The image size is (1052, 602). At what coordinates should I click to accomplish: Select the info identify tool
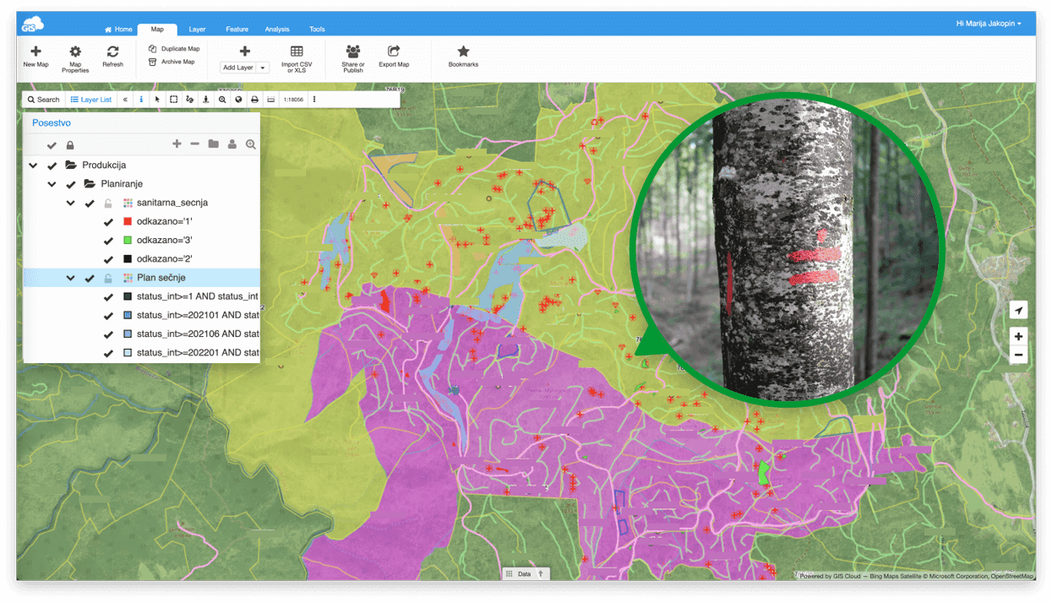[141, 100]
